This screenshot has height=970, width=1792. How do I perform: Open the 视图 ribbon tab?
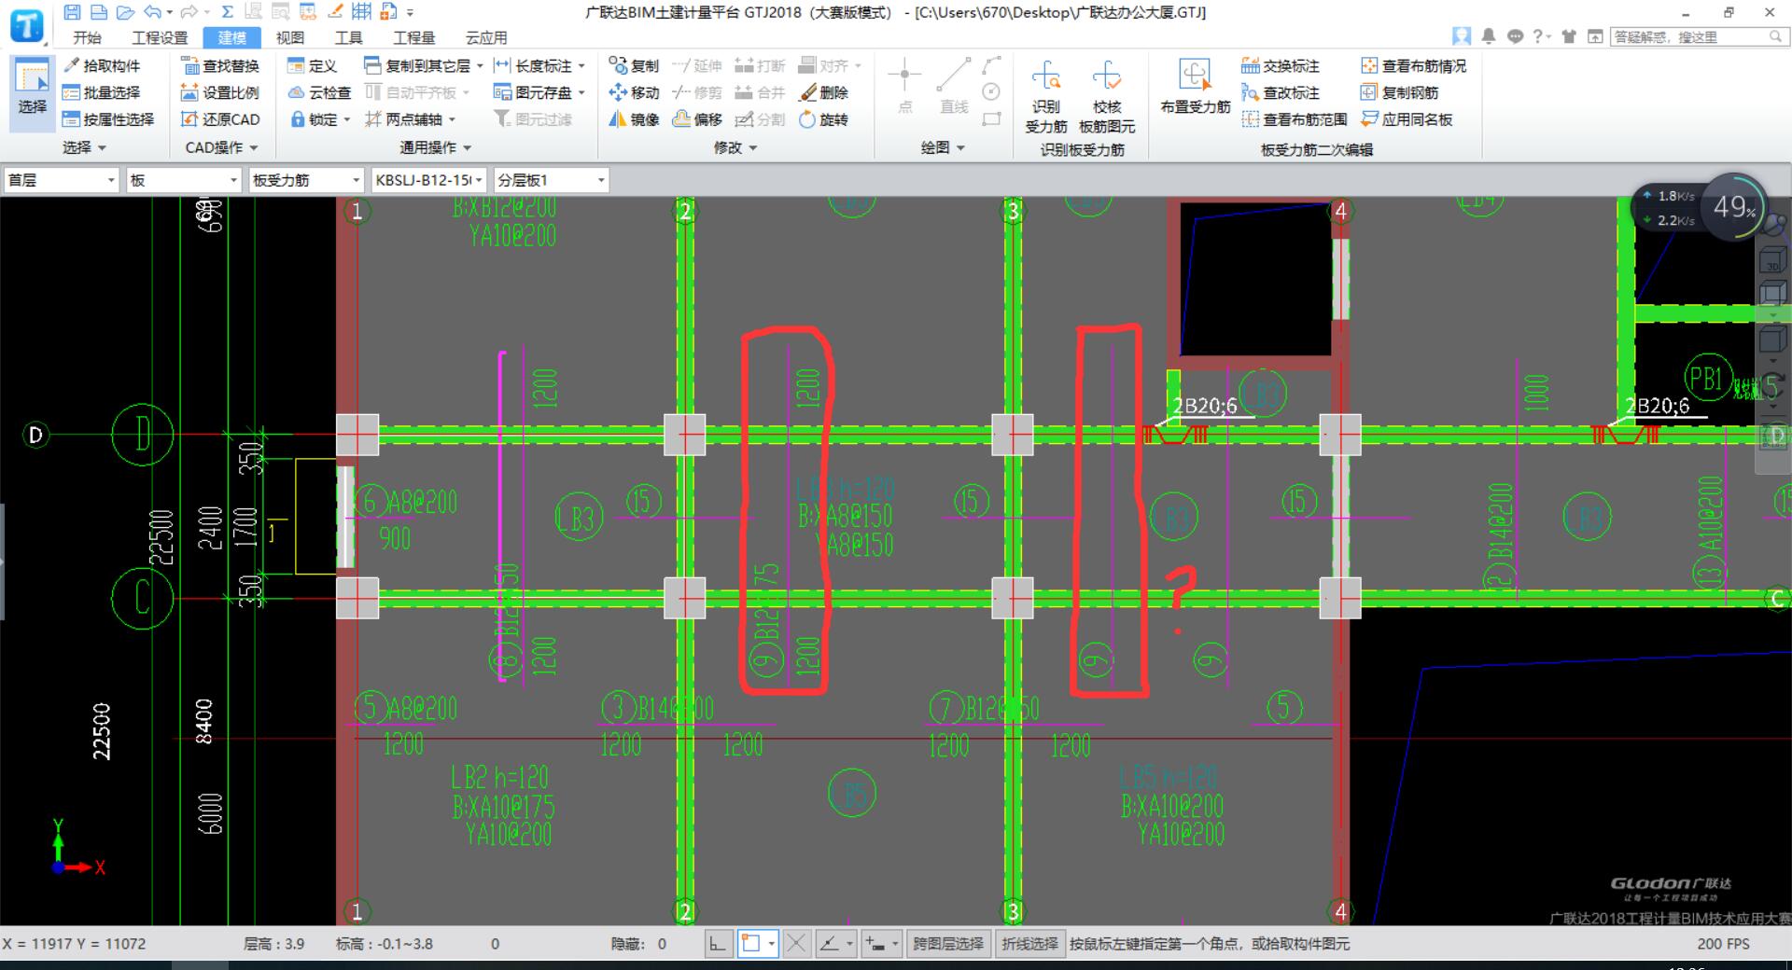tap(290, 37)
